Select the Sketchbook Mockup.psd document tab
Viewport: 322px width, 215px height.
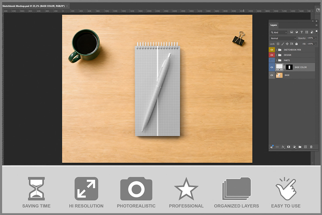[33, 6]
